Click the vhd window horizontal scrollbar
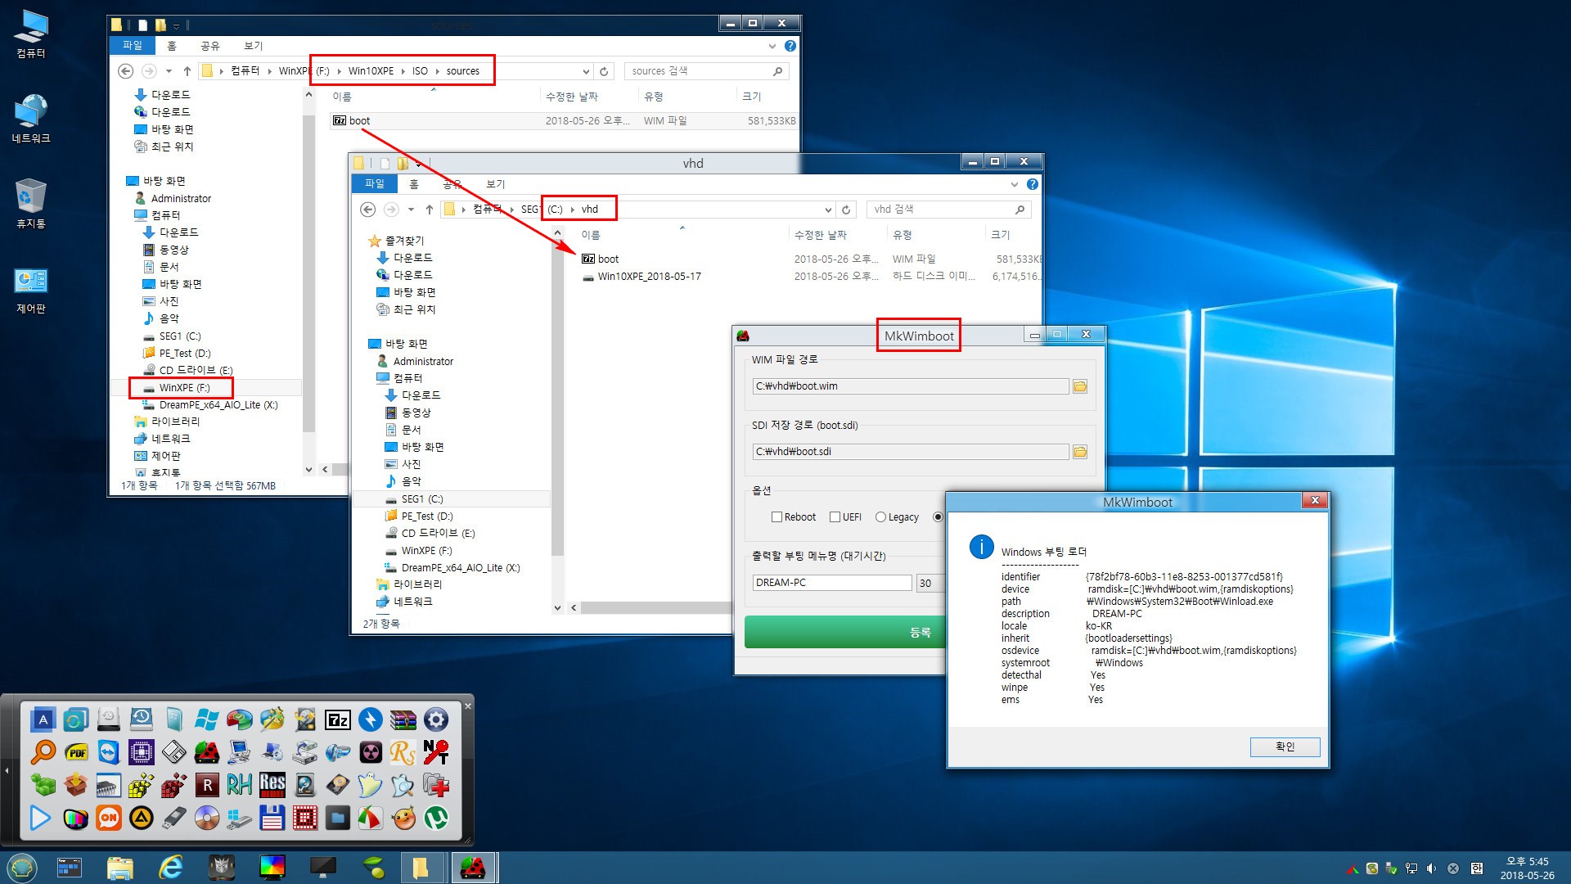The height and width of the screenshot is (884, 1571). pyautogui.click(x=655, y=607)
